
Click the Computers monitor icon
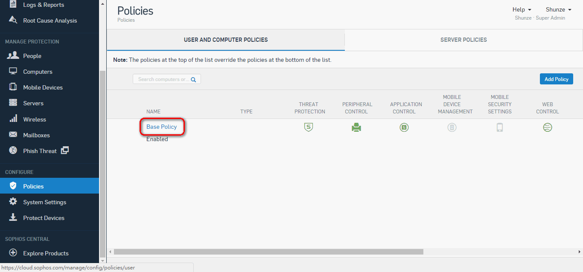point(13,72)
